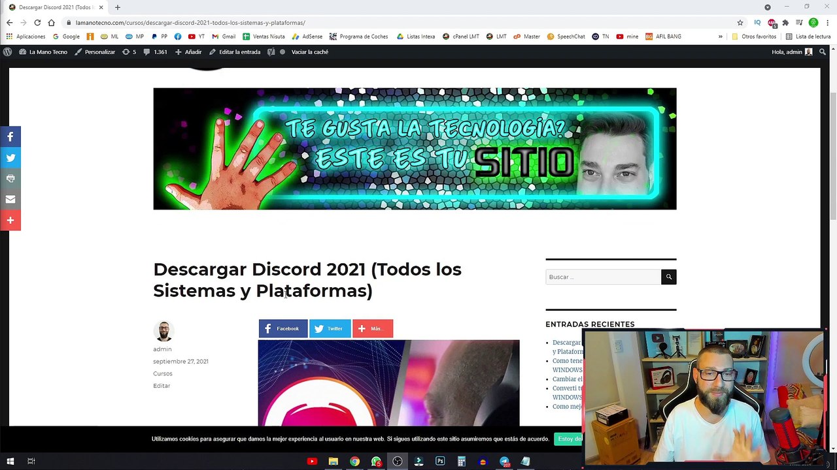
Task: Open the Hola, admin account menu
Action: (792, 52)
